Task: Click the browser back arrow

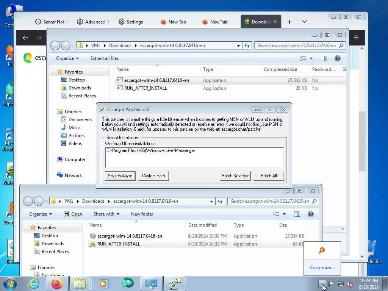Action: coord(25,38)
